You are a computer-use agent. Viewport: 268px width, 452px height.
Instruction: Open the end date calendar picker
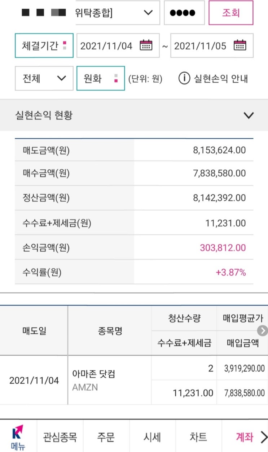point(240,45)
